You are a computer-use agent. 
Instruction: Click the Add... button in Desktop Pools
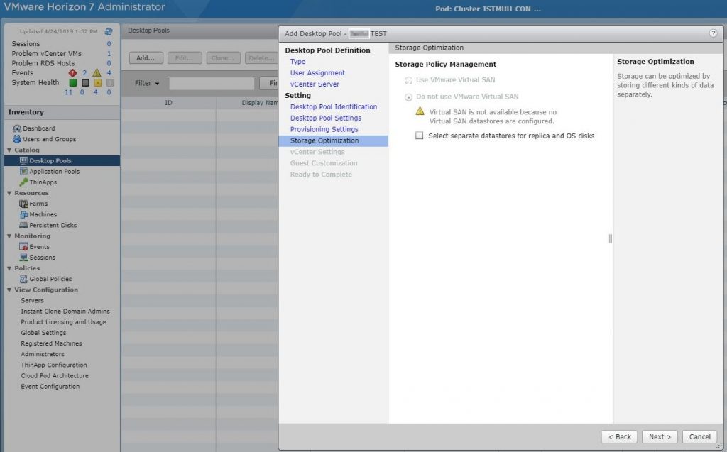coord(146,58)
